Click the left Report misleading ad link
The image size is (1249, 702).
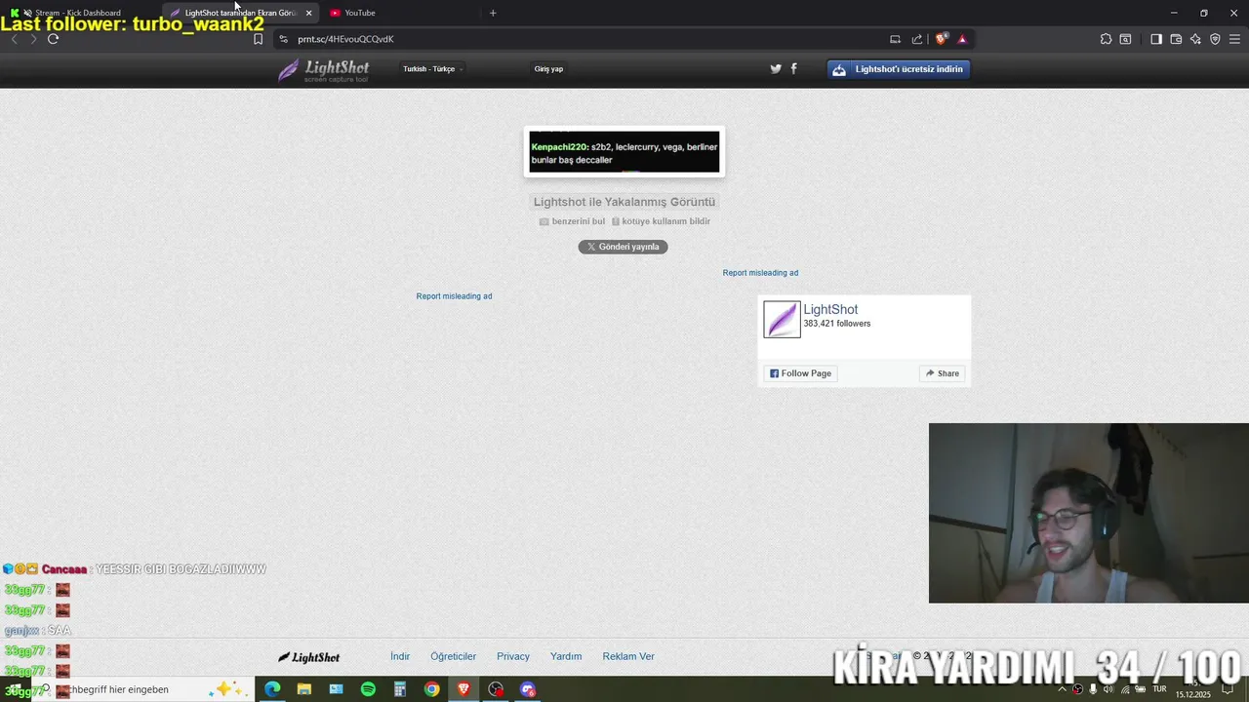click(454, 296)
